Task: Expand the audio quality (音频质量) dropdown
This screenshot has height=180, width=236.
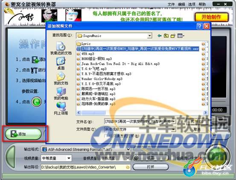Action: coord(128,158)
